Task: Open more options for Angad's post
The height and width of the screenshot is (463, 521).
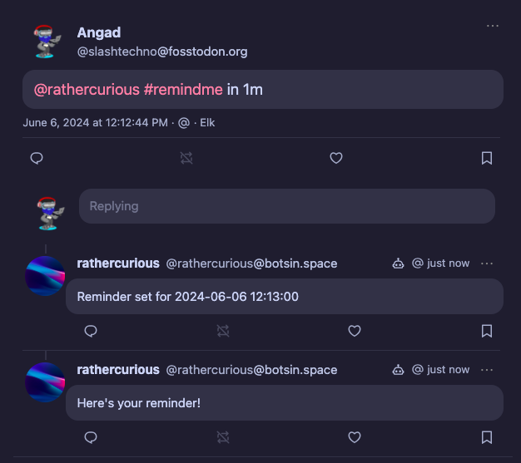Action: (493, 26)
